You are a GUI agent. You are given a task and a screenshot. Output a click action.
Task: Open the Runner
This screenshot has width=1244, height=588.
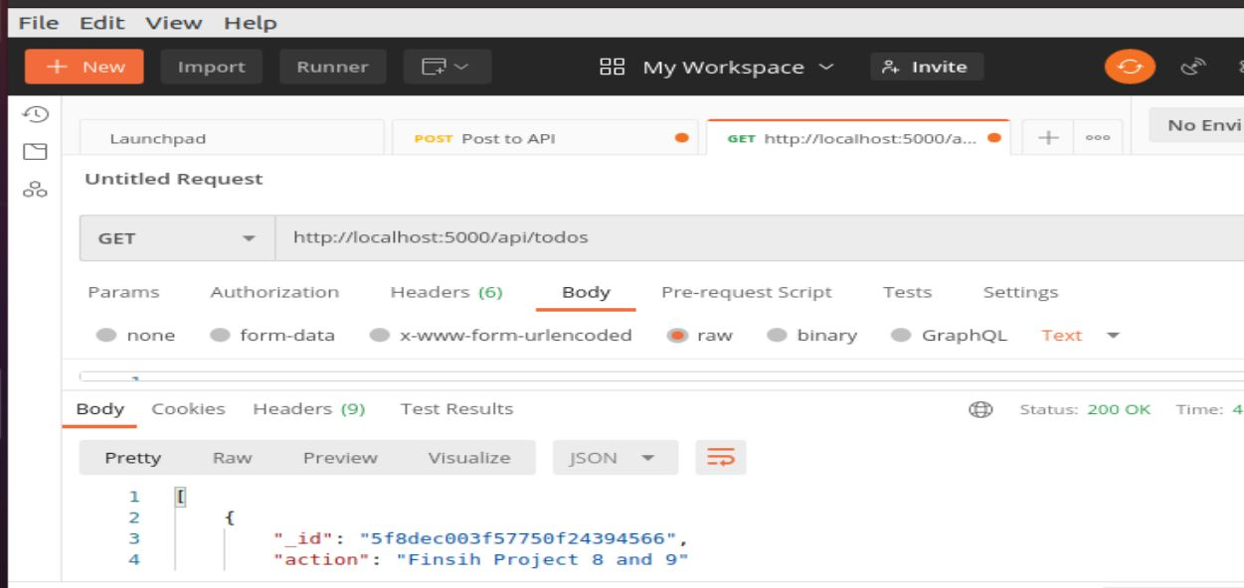[x=332, y=67]
